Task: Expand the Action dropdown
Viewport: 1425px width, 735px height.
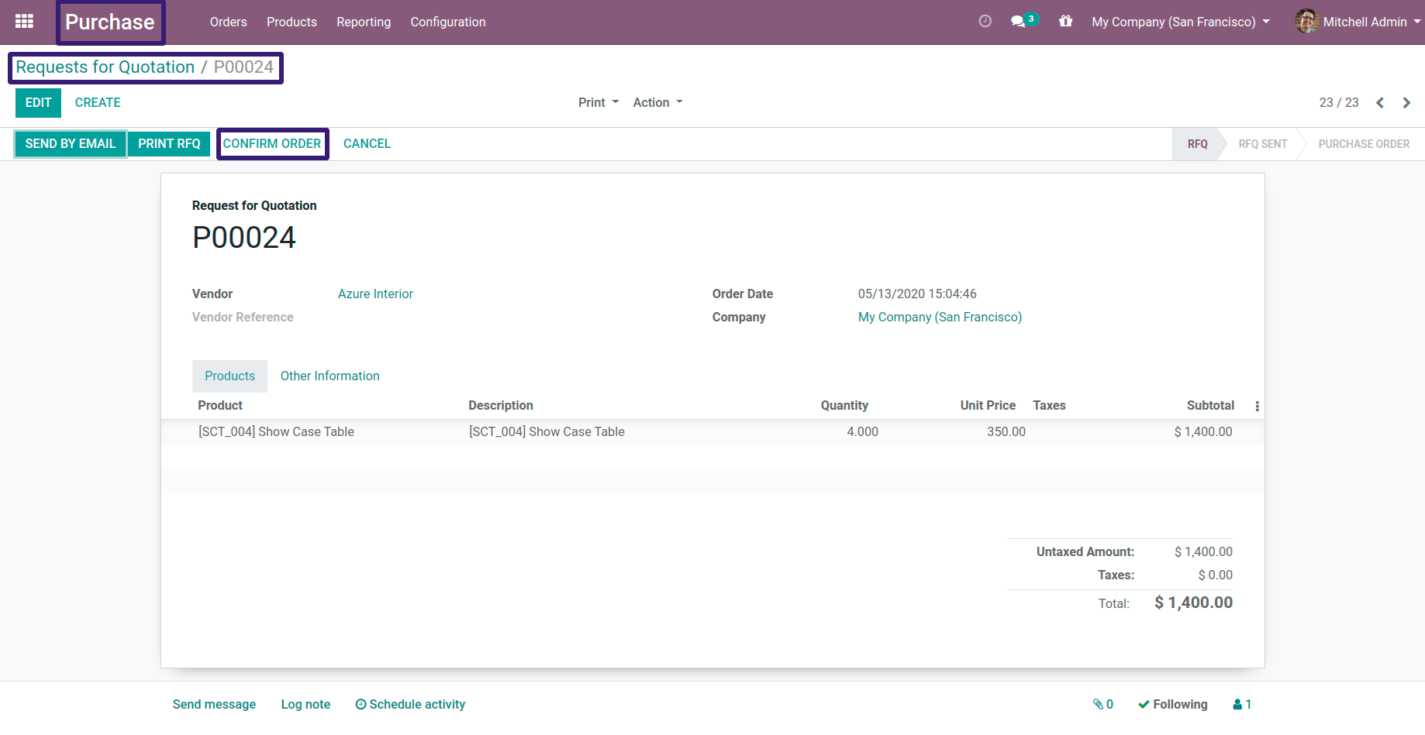Action: (x=657, y=102)
